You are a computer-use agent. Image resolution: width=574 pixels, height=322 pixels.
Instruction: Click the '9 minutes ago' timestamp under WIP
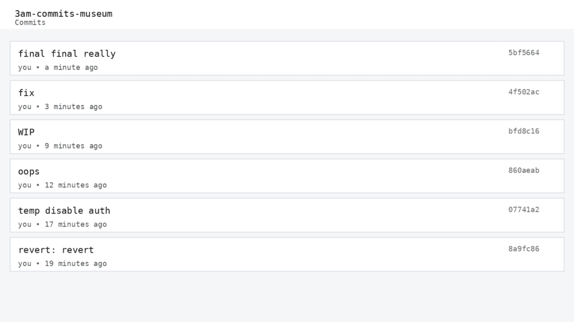(73, 146)
